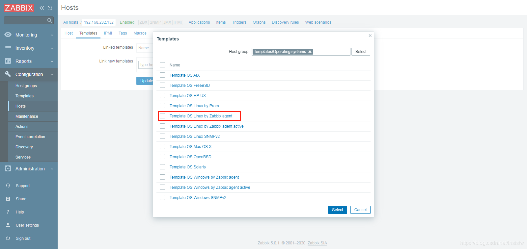Open Event correlation menu item
Image resolution: width=527 pixels, height=249 pixels.
(30, 137)
